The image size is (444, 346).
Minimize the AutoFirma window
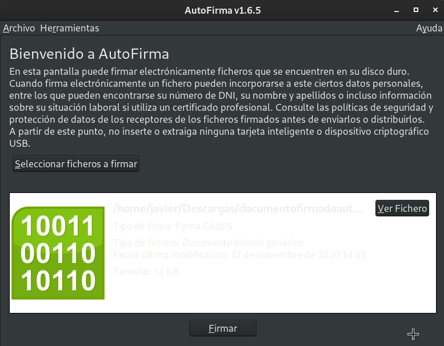click(x=397, y=10)
